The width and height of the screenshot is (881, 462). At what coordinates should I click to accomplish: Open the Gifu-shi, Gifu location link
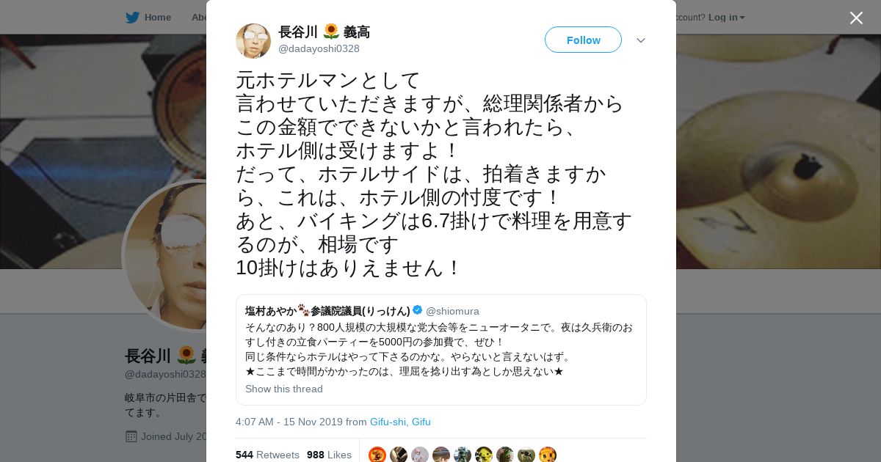point(400,422)
